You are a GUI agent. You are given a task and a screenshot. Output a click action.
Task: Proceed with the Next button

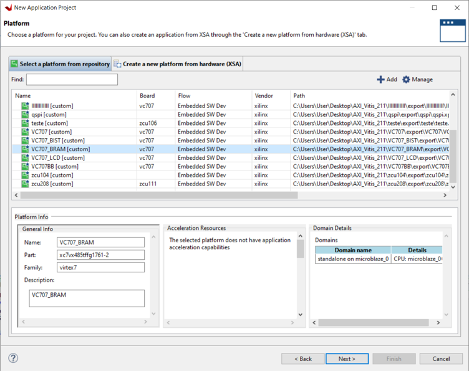[x=347, y=359]
